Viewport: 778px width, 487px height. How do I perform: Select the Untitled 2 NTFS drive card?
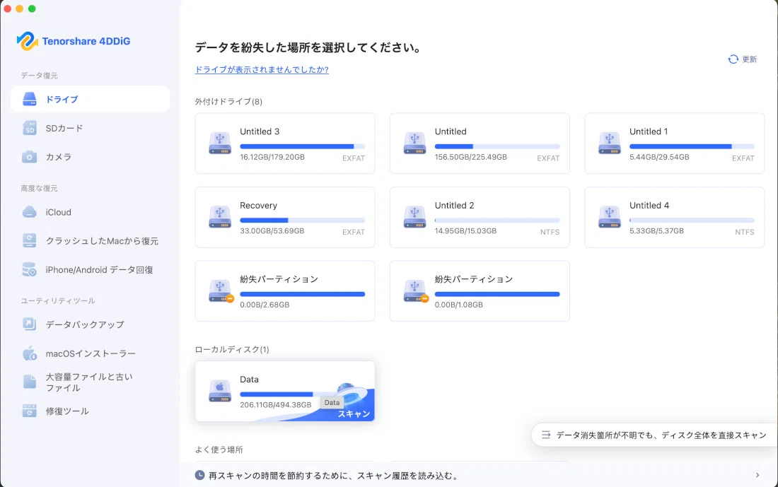pos(480,217)
